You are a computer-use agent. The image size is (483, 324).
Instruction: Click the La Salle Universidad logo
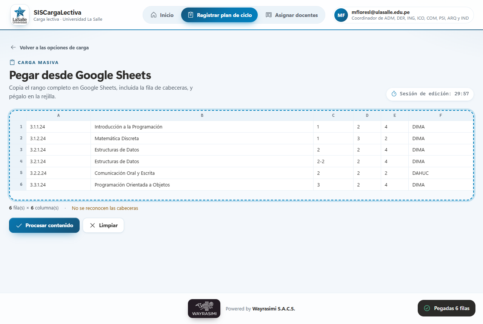pos(20,15)
